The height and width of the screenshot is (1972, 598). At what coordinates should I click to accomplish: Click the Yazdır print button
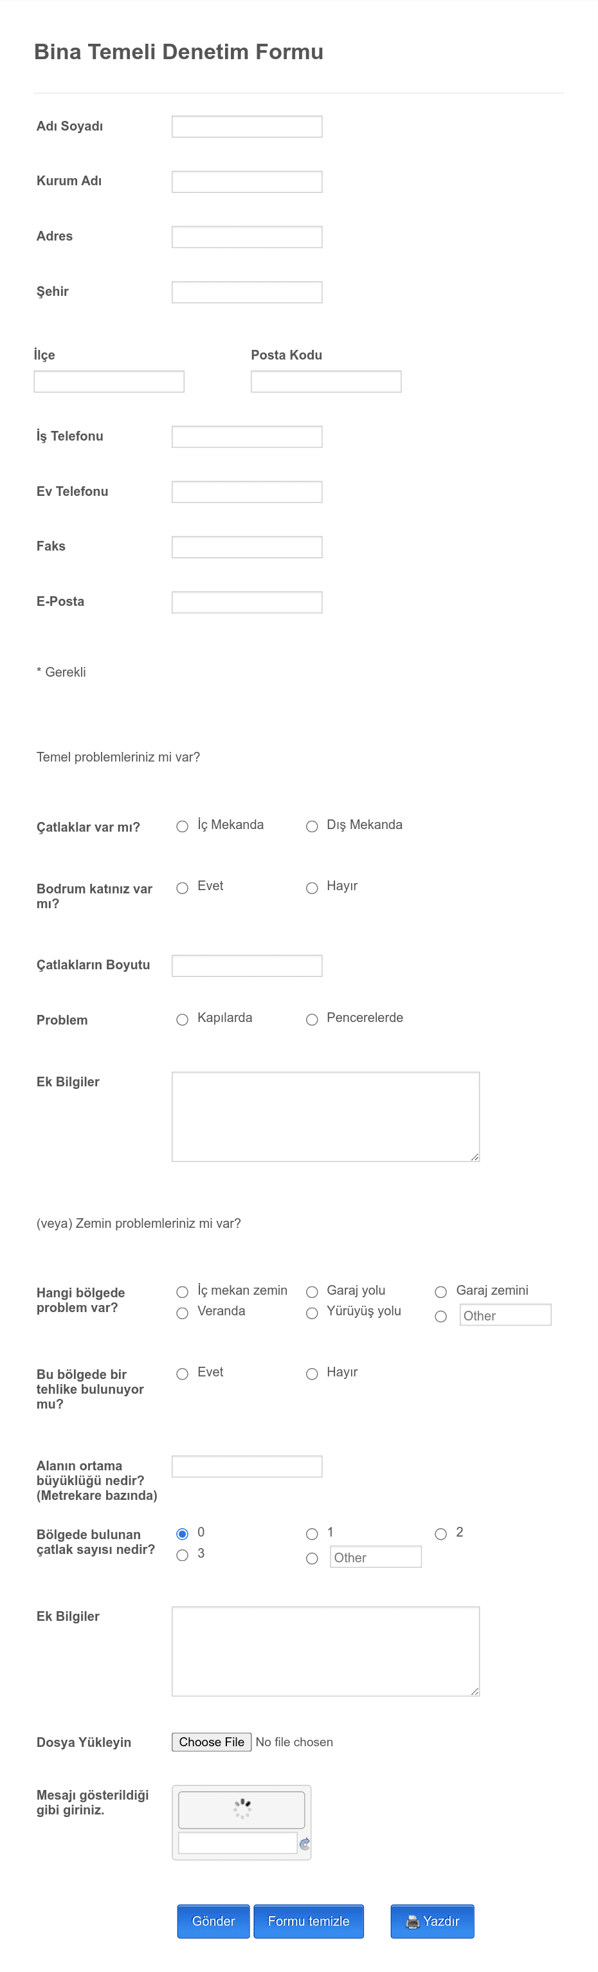[432, 1921]
